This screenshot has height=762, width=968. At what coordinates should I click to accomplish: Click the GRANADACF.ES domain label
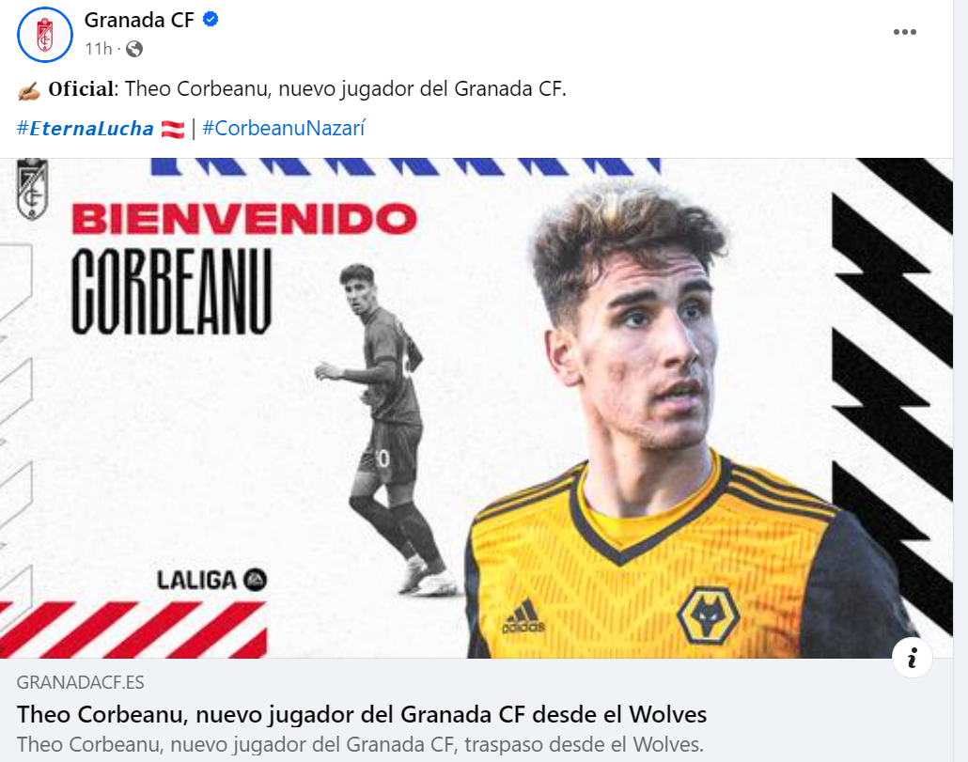pyautogui.click(x=80, y=682)
